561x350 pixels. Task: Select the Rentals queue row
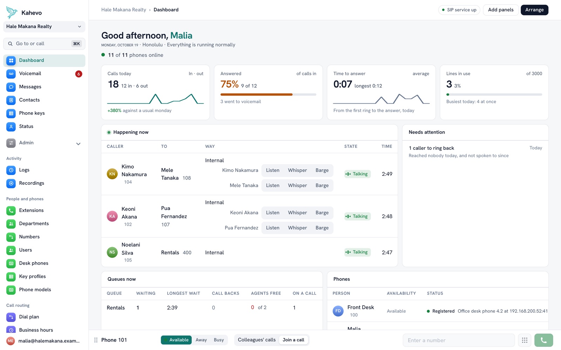pos(212,308)
